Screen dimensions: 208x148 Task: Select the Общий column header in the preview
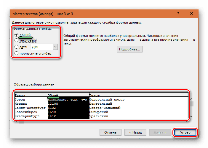(53, 95)
